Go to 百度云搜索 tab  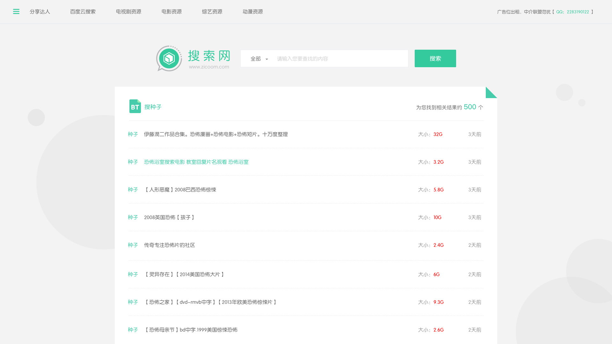tap(83, 11)
